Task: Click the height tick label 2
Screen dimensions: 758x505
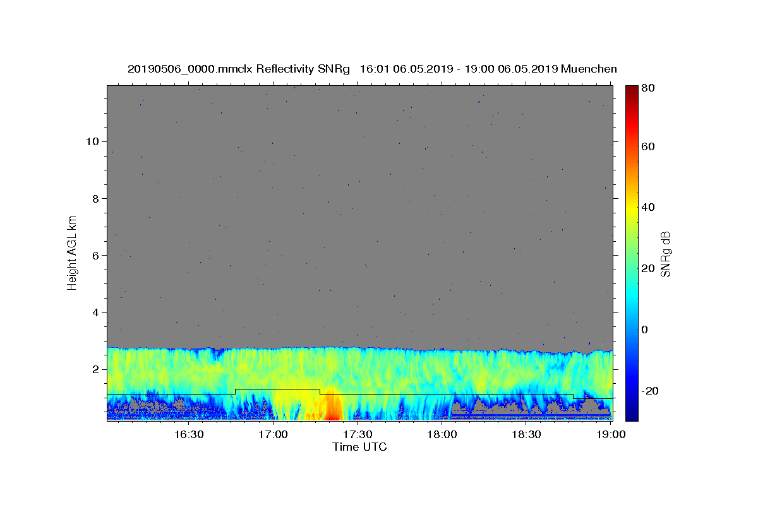Action: pos(97,369)
